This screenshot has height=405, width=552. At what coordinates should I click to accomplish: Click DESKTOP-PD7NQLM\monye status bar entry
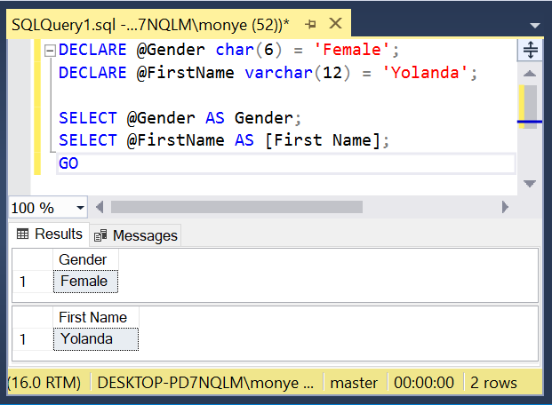point(205,383)
